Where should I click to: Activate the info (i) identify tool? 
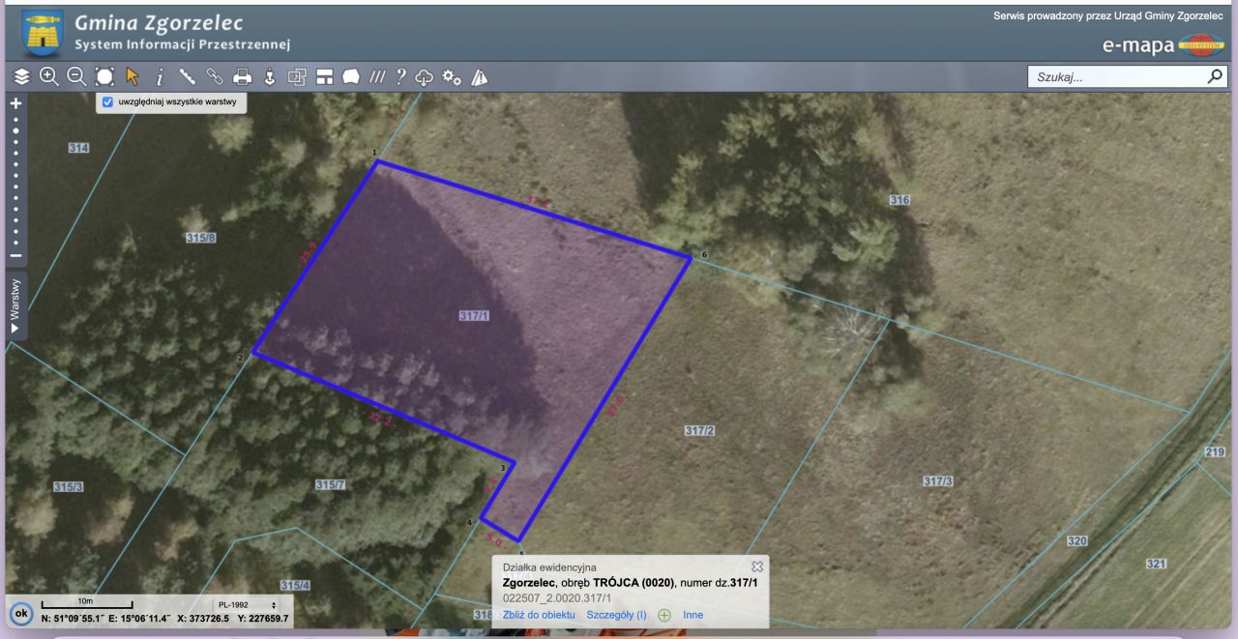(160, 77)
